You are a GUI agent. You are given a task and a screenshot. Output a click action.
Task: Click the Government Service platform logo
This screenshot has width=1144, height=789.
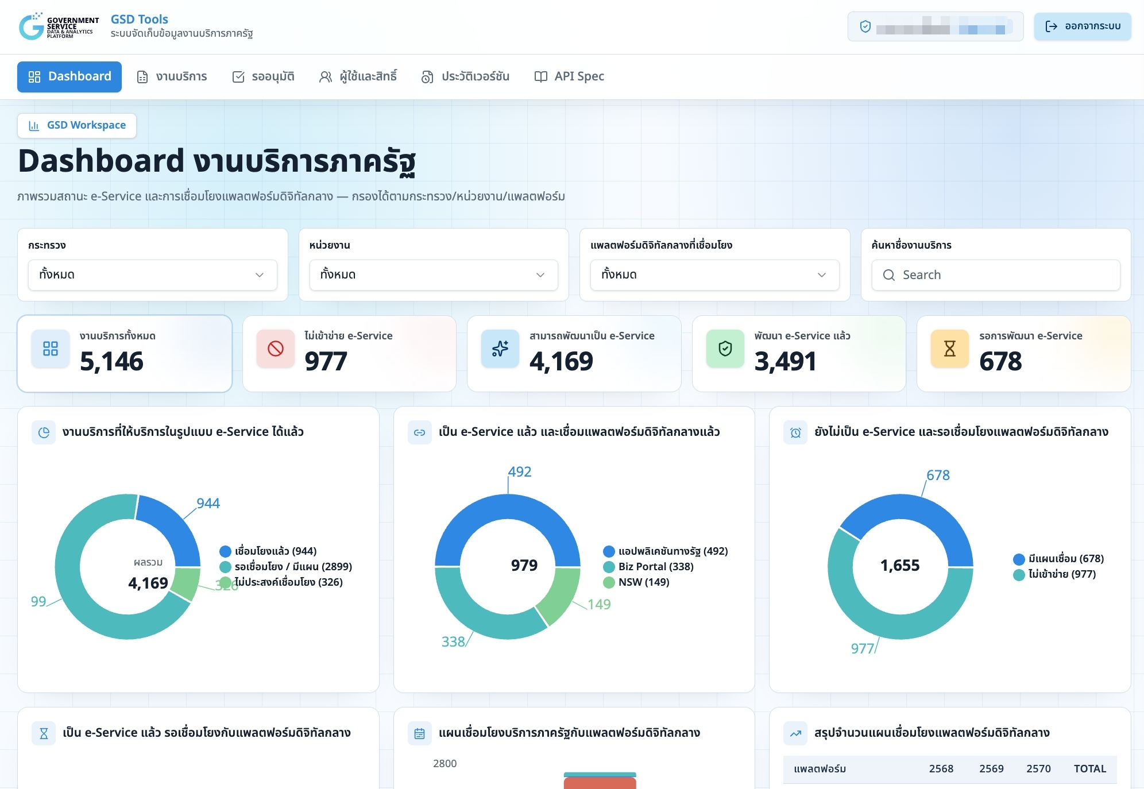click(x=59, y=26)
